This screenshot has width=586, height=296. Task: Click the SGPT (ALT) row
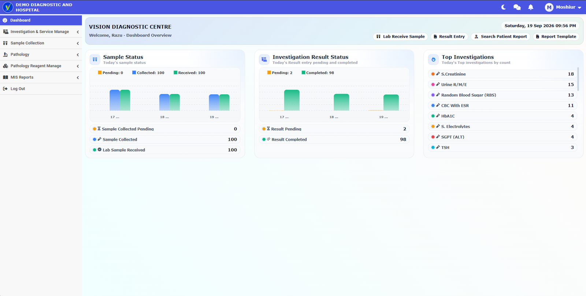(502, 137)
